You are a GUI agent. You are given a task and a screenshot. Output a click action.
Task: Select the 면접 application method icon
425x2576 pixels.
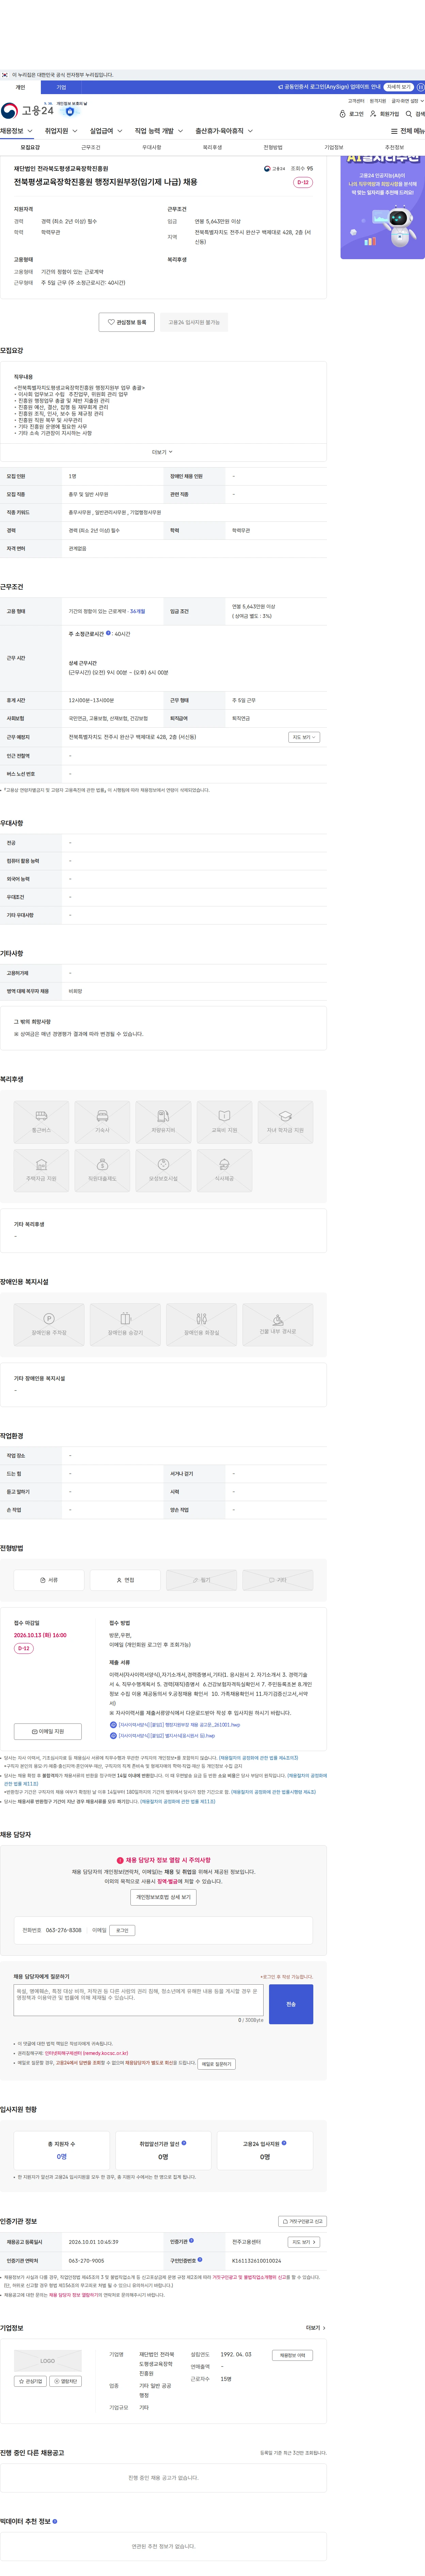[x=125, y=1580]
